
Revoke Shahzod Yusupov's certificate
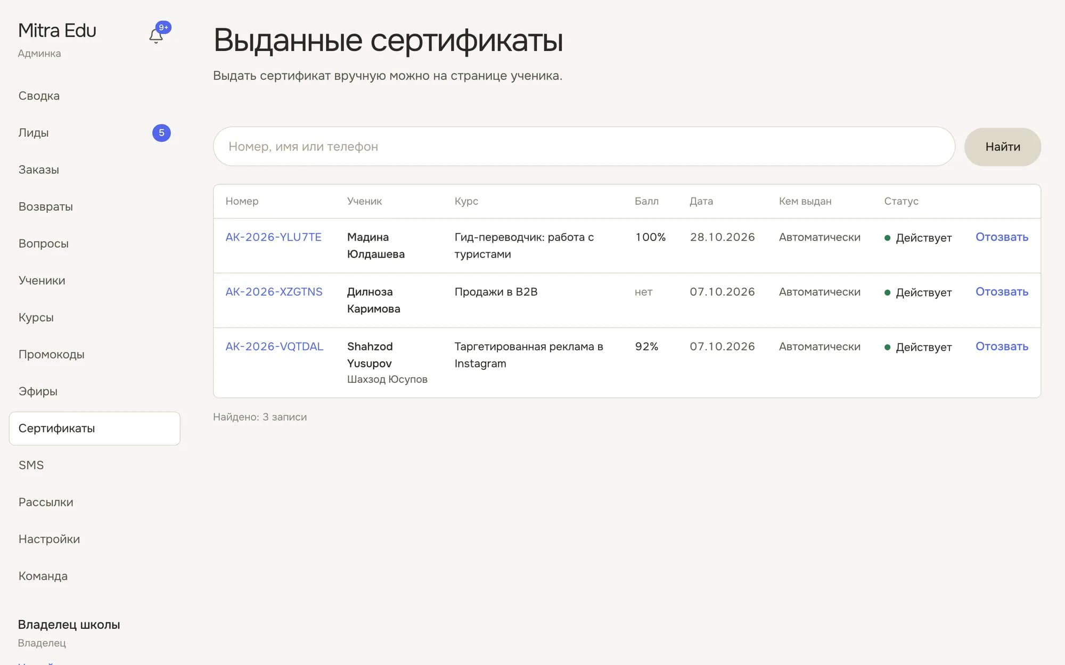point(1002,347)
